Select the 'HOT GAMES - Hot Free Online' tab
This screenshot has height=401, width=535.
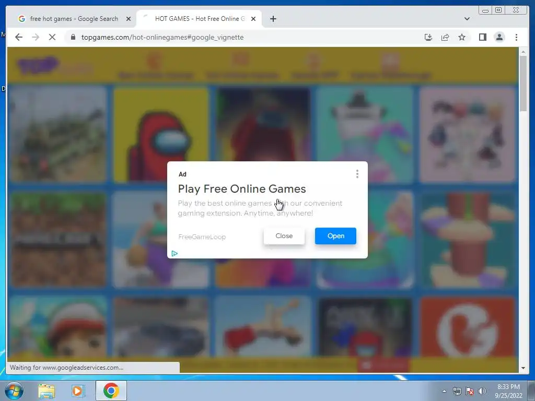coord(199,19)
